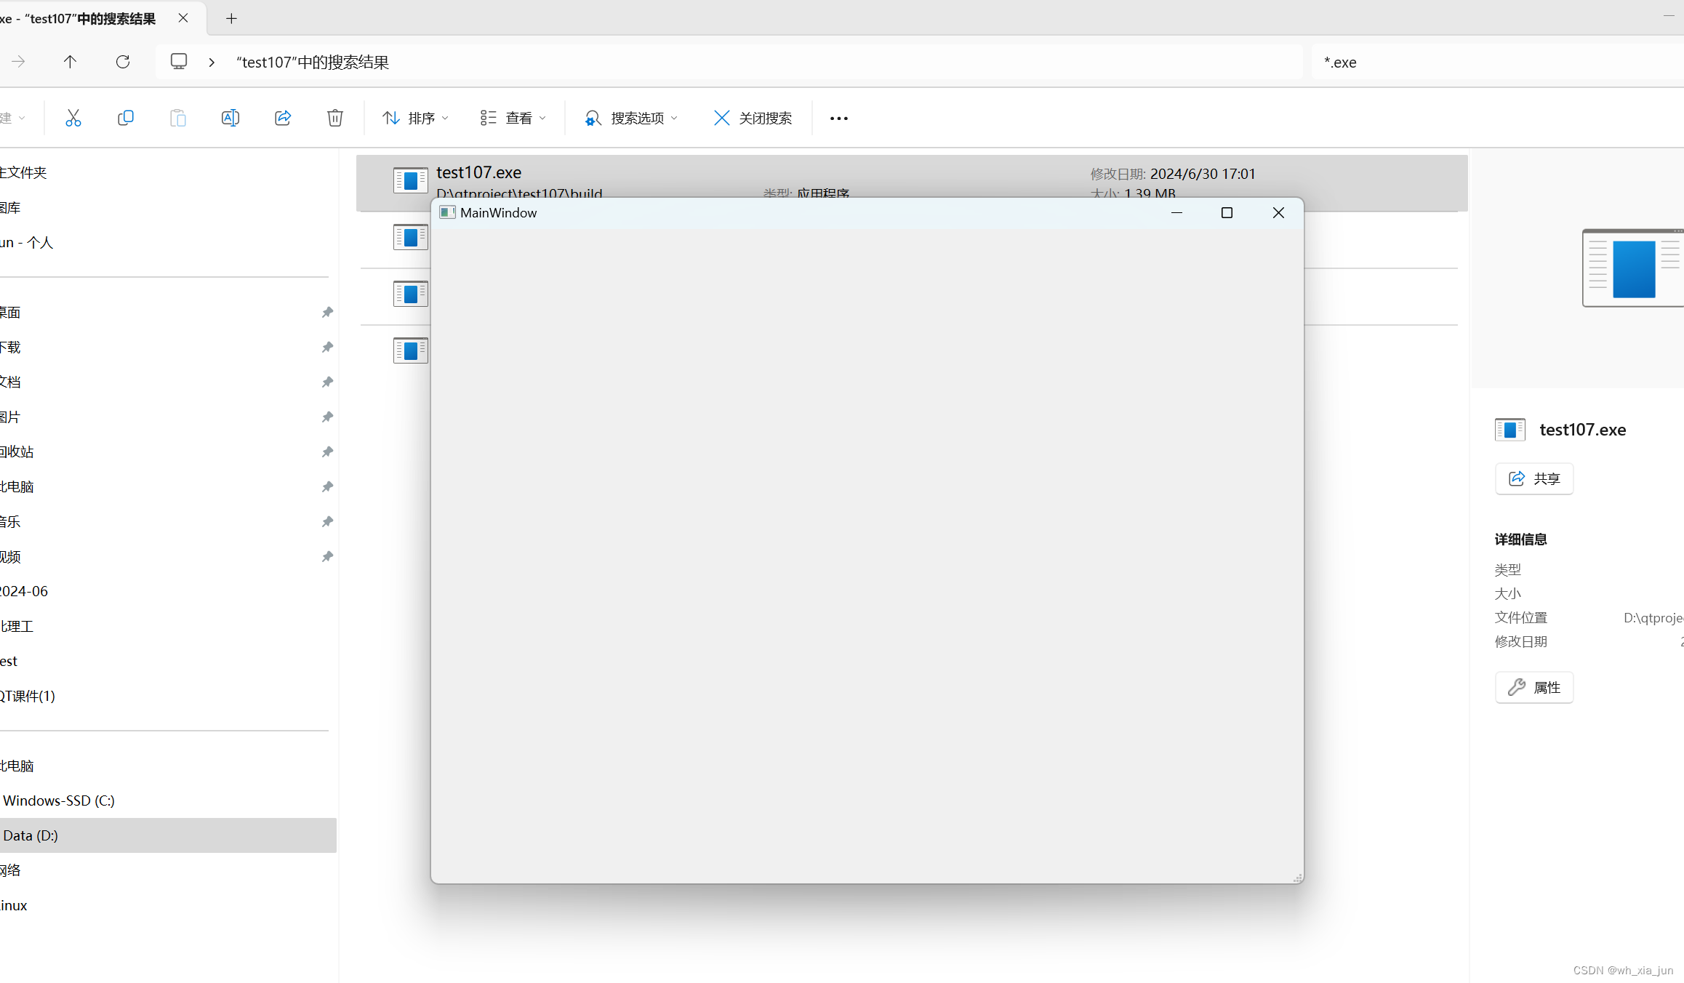The width and height of the screenshot is (1684, 983).
Task: Open the see-more toolbar menu
Action: (838, 117)
